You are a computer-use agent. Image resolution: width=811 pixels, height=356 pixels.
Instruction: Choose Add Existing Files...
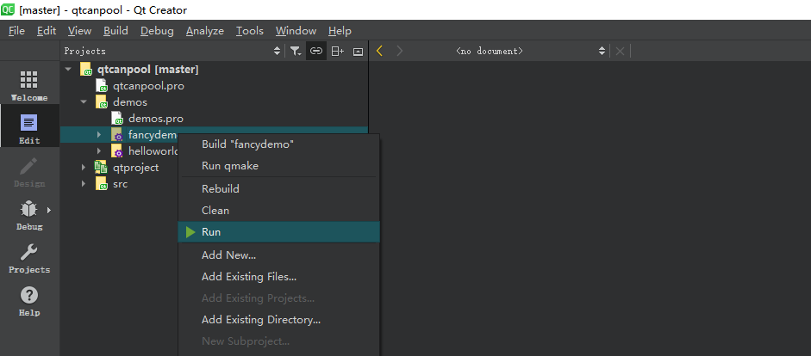[x=278, y=277]
